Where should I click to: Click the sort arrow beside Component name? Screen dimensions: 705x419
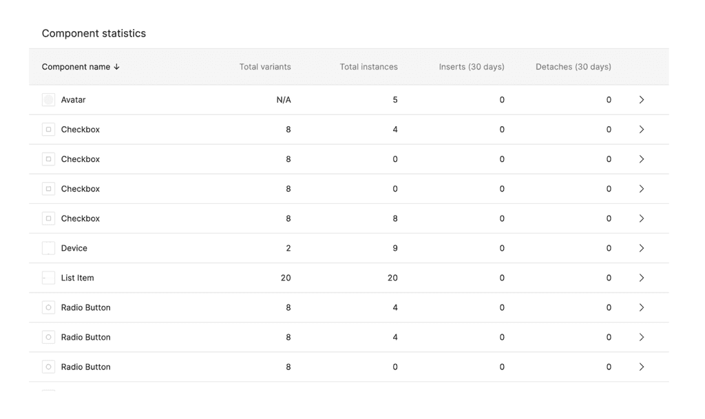[x=117, y=67]
